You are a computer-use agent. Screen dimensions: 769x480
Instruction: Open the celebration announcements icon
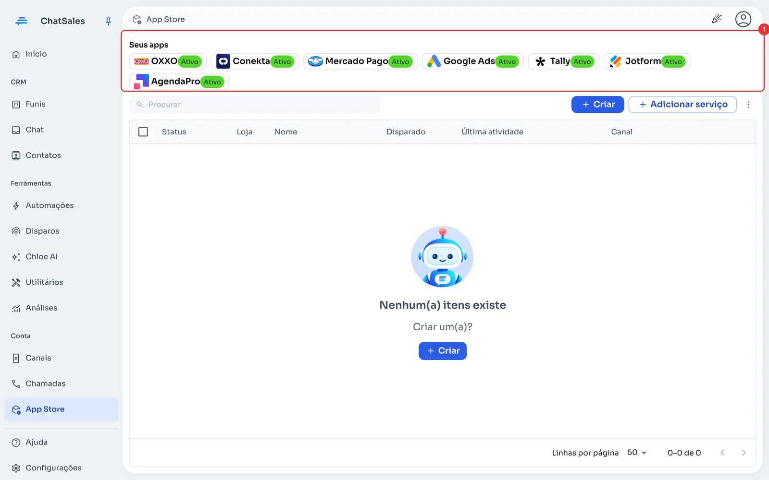point(717,19)
